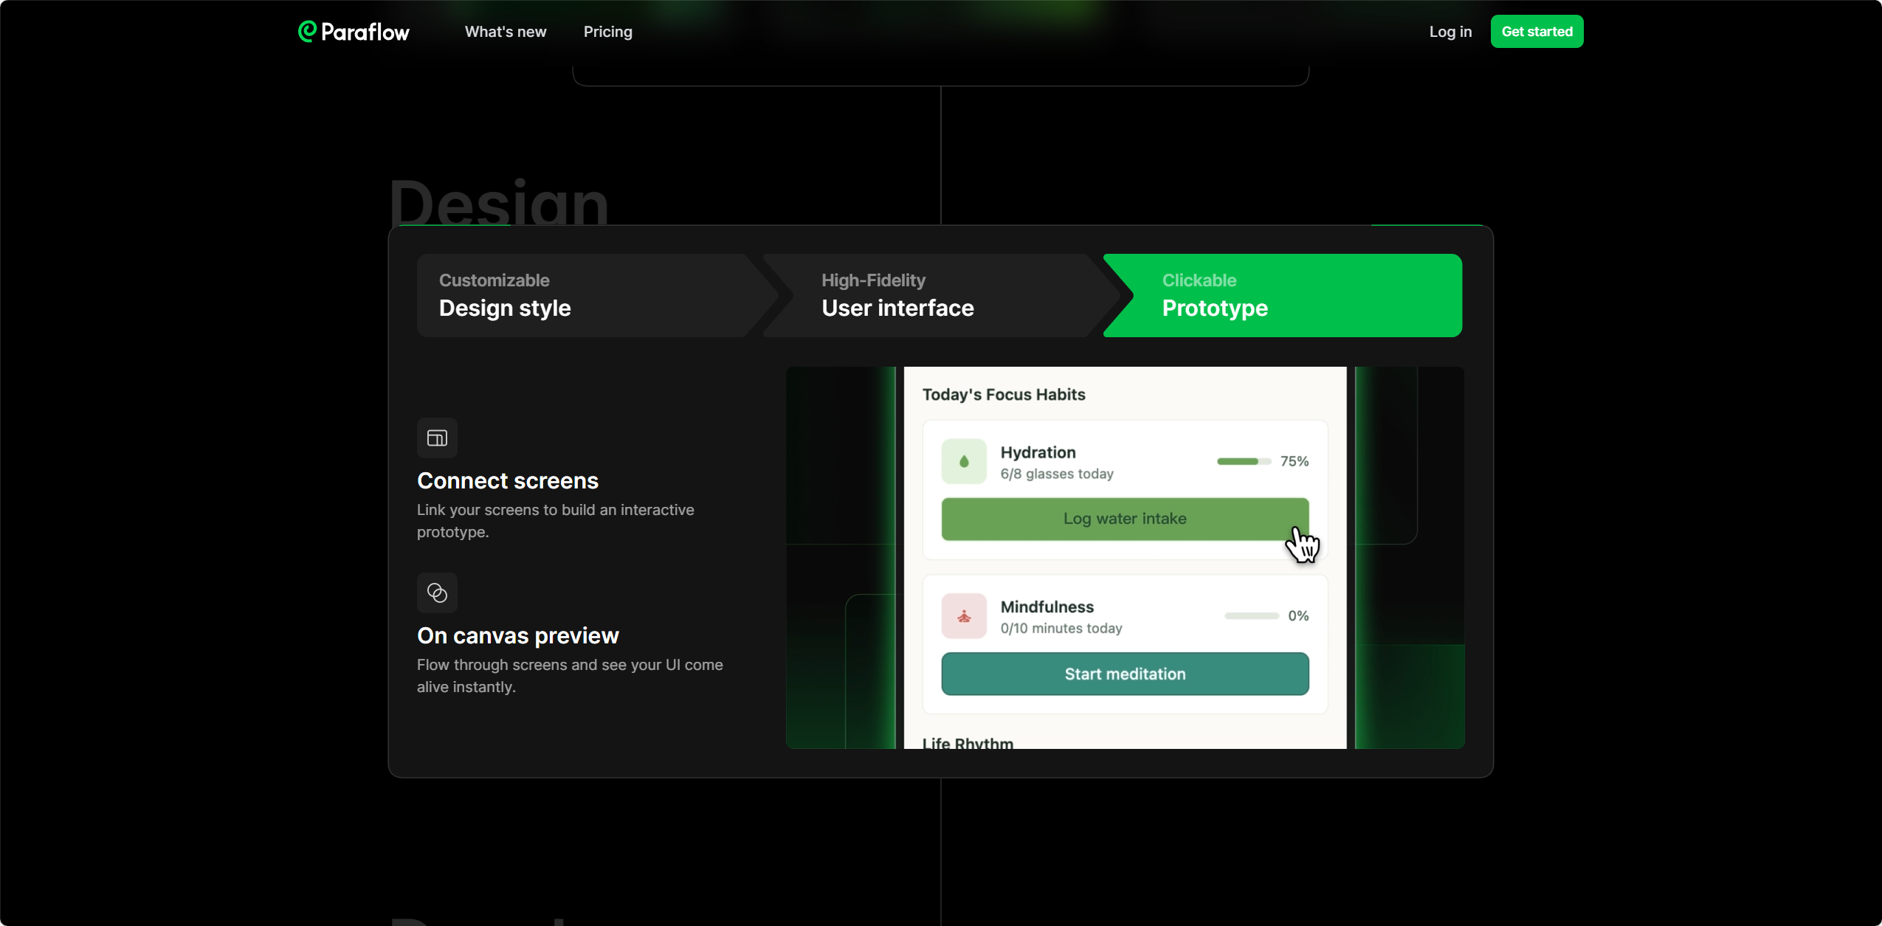Click the Mindfulness 0% progress bar
The image size is (1882, 926).
(1251, 616)
